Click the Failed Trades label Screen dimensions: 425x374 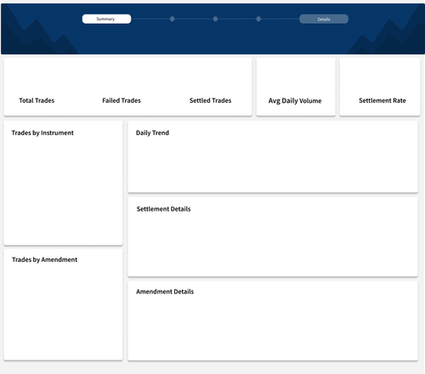[122, 100]
